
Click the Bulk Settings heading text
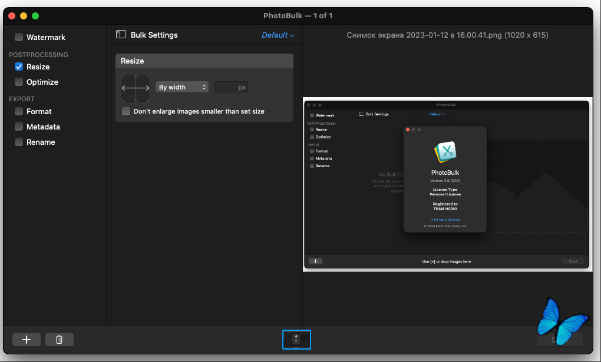154,35
